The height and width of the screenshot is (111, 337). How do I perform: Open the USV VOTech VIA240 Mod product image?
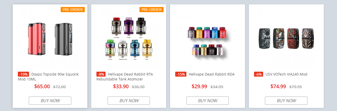pos(286,38)
